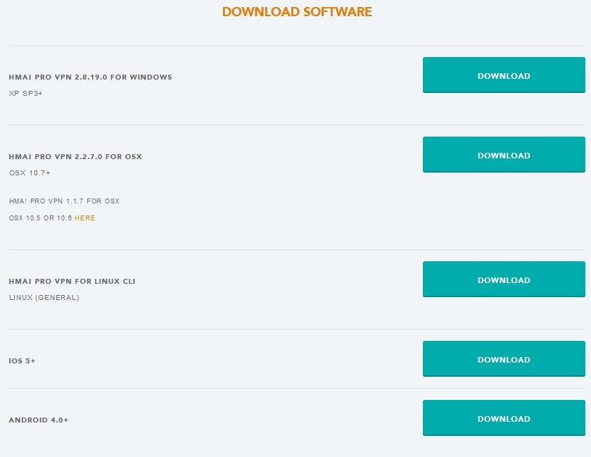This screenshot has width=591, height=457.
Task: Click the 'iOS 5+' label
Action: tap(22, 361)
